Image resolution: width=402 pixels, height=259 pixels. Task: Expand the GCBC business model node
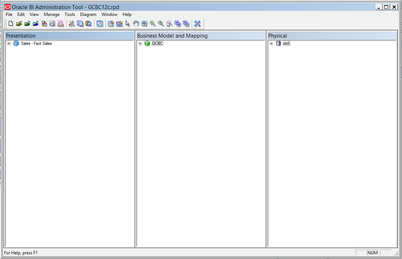coord(140,43)
